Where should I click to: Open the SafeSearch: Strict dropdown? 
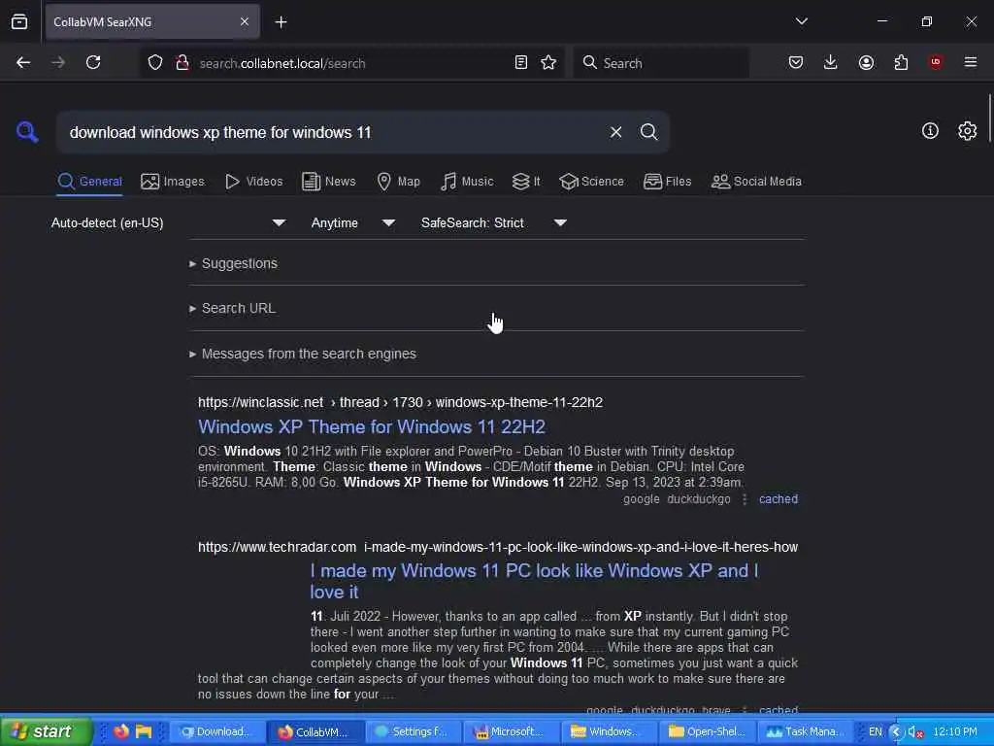[x=493, y=222]
